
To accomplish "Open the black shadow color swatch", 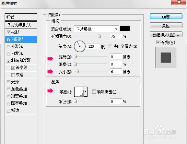I will click(x=125, y=29).
